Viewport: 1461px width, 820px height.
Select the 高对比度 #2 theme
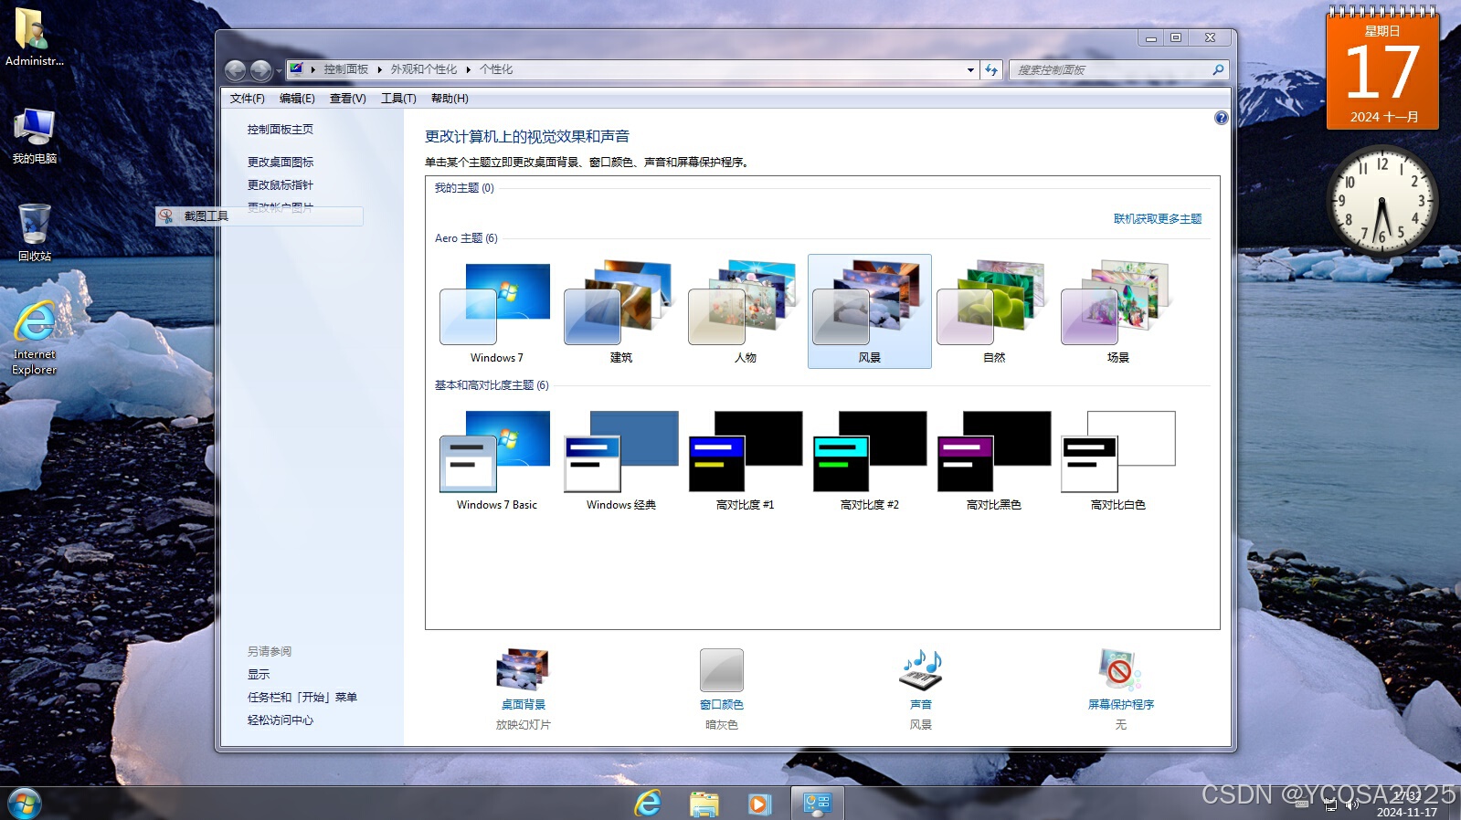869,459
